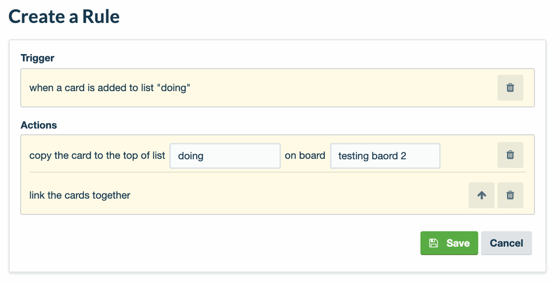Viewport: 559px width, 283px height.
Task: Click empty panel space left of Save button
Action: (224, 243)
